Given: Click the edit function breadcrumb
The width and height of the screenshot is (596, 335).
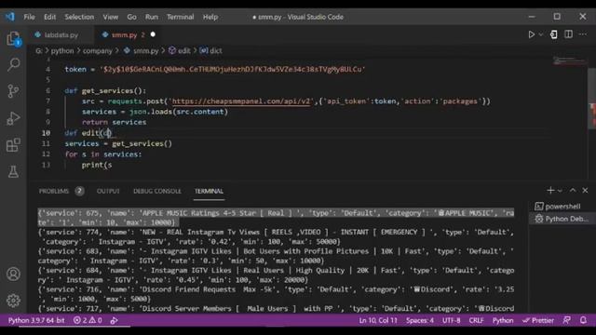Looking at the screenshot, I should point(180,51).
